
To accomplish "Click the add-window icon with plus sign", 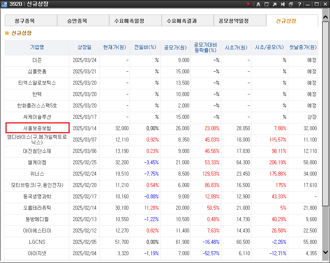I will click(267, 4).
